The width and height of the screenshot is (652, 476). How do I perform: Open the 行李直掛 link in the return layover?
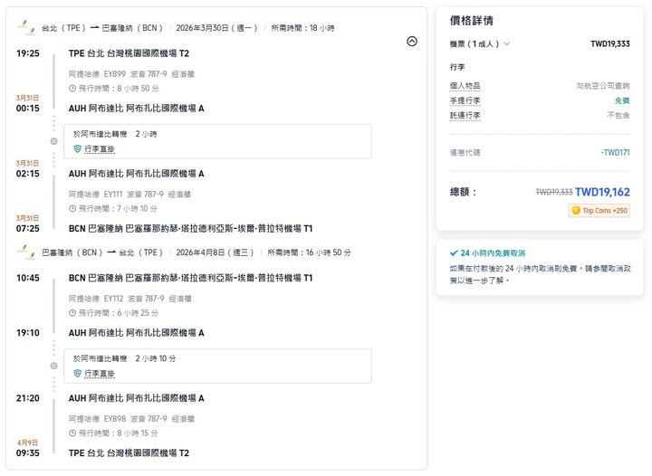coord(100,373)
